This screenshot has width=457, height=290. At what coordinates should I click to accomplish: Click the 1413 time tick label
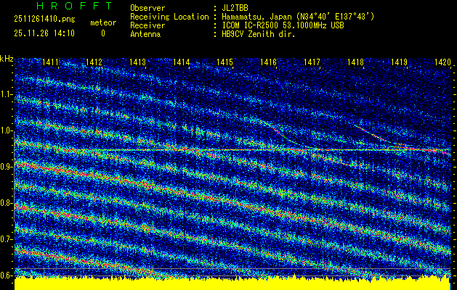pos(138,63)
